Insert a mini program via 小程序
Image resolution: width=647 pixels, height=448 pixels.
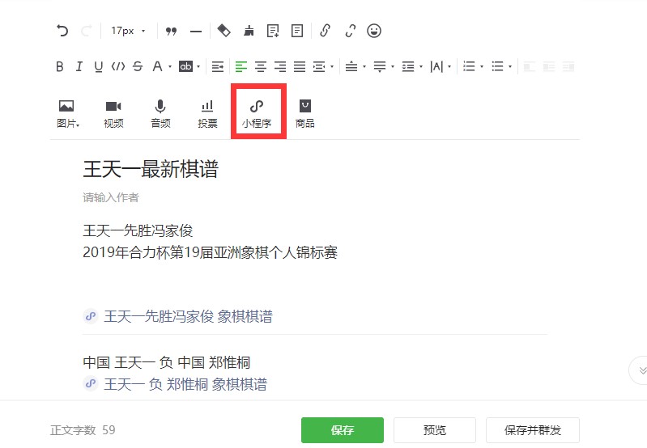click(x=257, y=114)
